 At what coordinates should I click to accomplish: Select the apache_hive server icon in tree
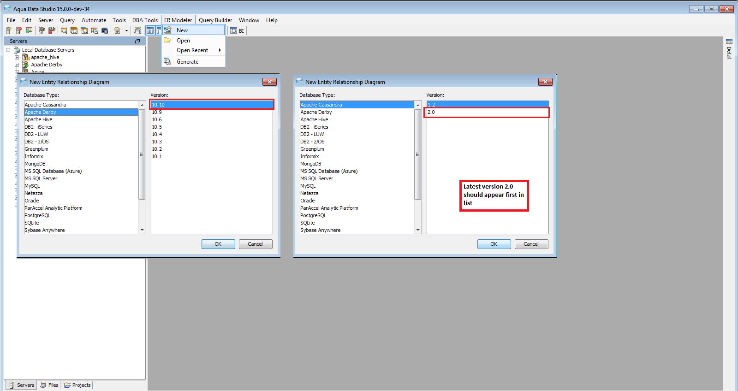[x=26, y=57]
